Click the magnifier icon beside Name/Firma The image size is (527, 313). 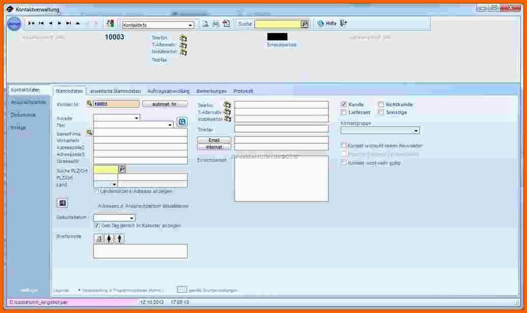pyautogui.click(x=90, y=132)
